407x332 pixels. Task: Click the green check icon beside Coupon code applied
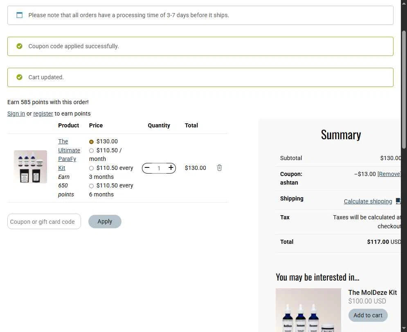coord(20,46)
